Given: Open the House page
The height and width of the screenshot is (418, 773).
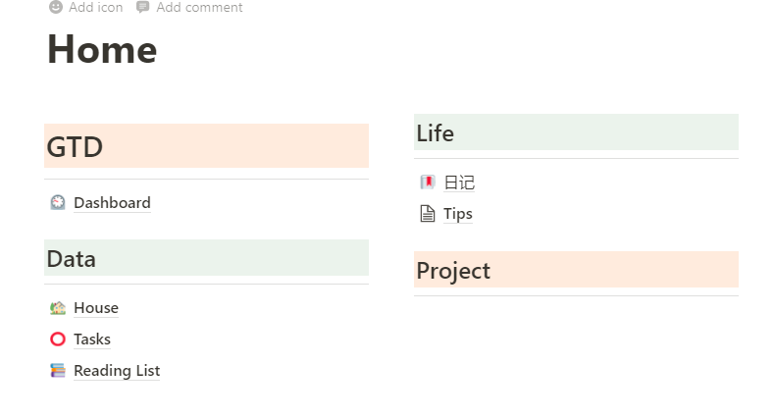Looking at the screenshot, I should tap(96, 308).
